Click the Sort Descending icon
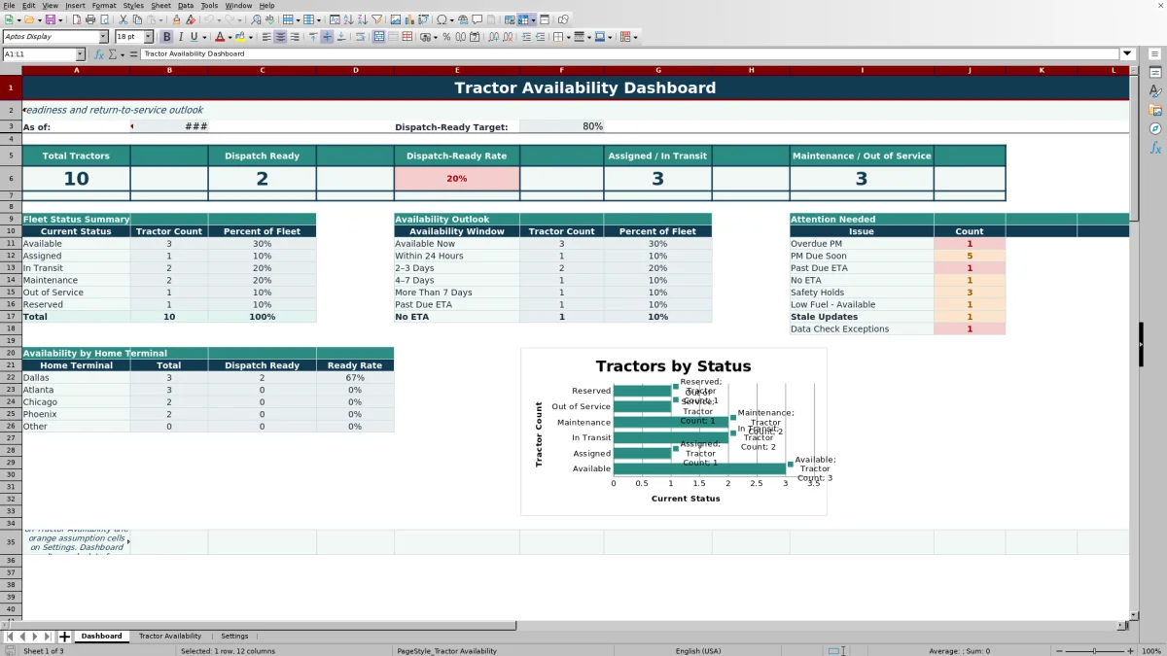The image size is (1167, 656). click(362, 19)
